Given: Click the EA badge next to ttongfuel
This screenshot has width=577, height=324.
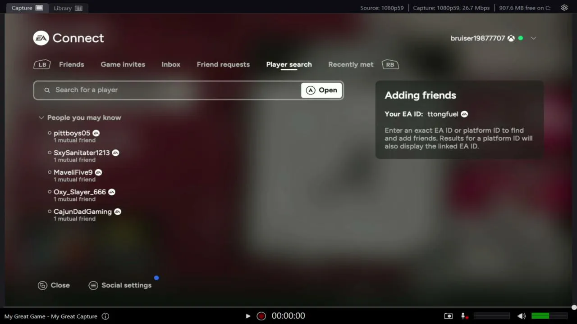Looking at the screenshot, I should [x=464, y=114].
